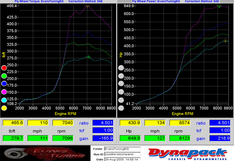234x161 pixels.
Task: Click the blue run color circle
Action: 4,84
